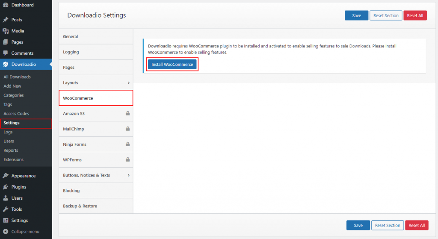Viewport: 438px width, 239px height.
Task: Click the Comments speech bubble icon
Action: tap(5, 53)
